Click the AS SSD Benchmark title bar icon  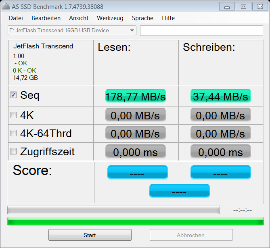(x=5, y=6)
